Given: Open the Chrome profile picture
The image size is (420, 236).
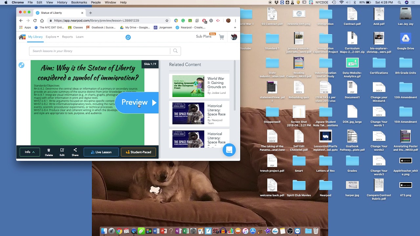Looking at the screenshot, I should [x=228, y=21].
